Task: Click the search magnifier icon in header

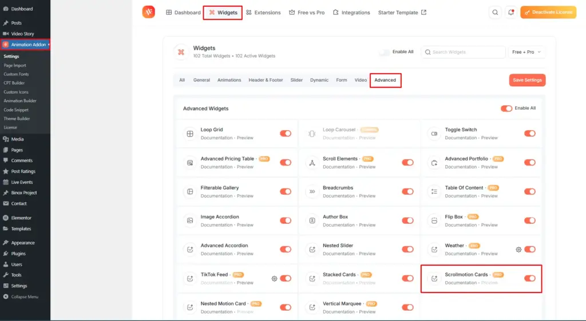Action: tap(495, 13)
